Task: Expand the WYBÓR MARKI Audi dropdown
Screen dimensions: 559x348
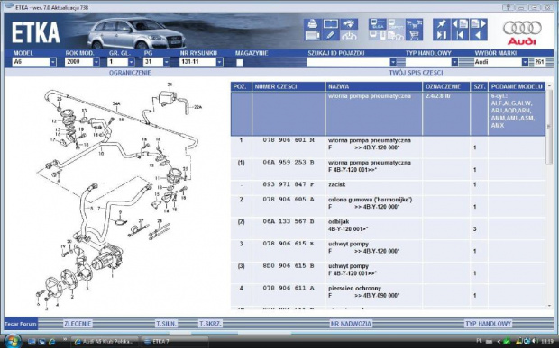Action: [501, 62]
